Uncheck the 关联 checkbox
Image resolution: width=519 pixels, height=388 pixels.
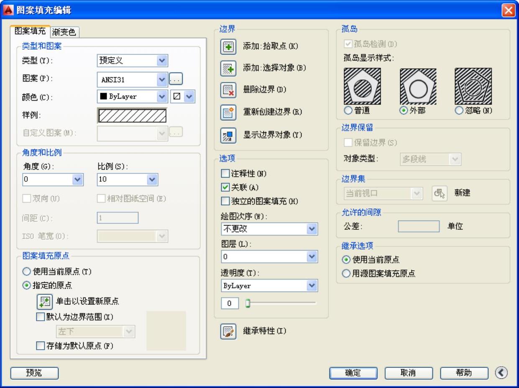pyautogui.click(x=225, y=187)
